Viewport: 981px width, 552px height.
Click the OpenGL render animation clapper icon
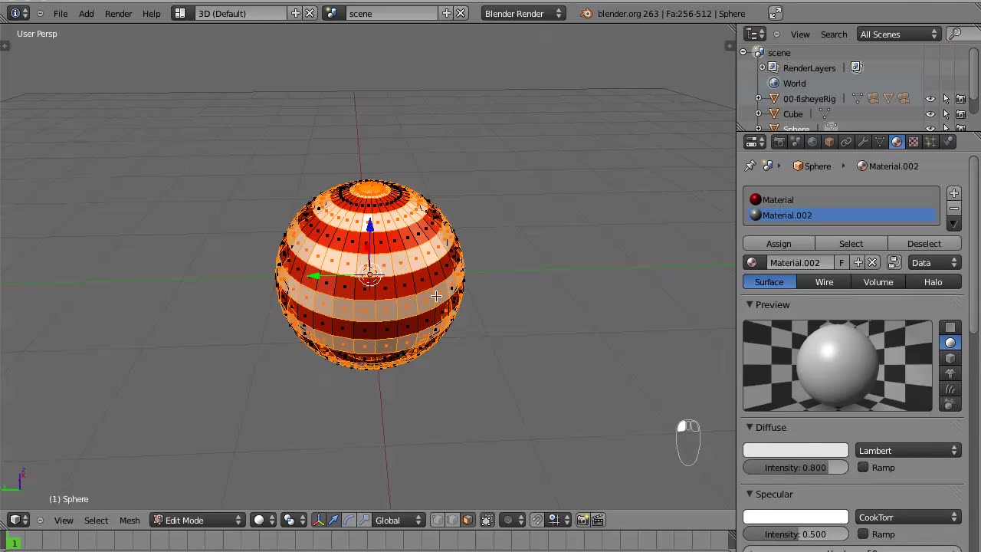tap(598, 521)
